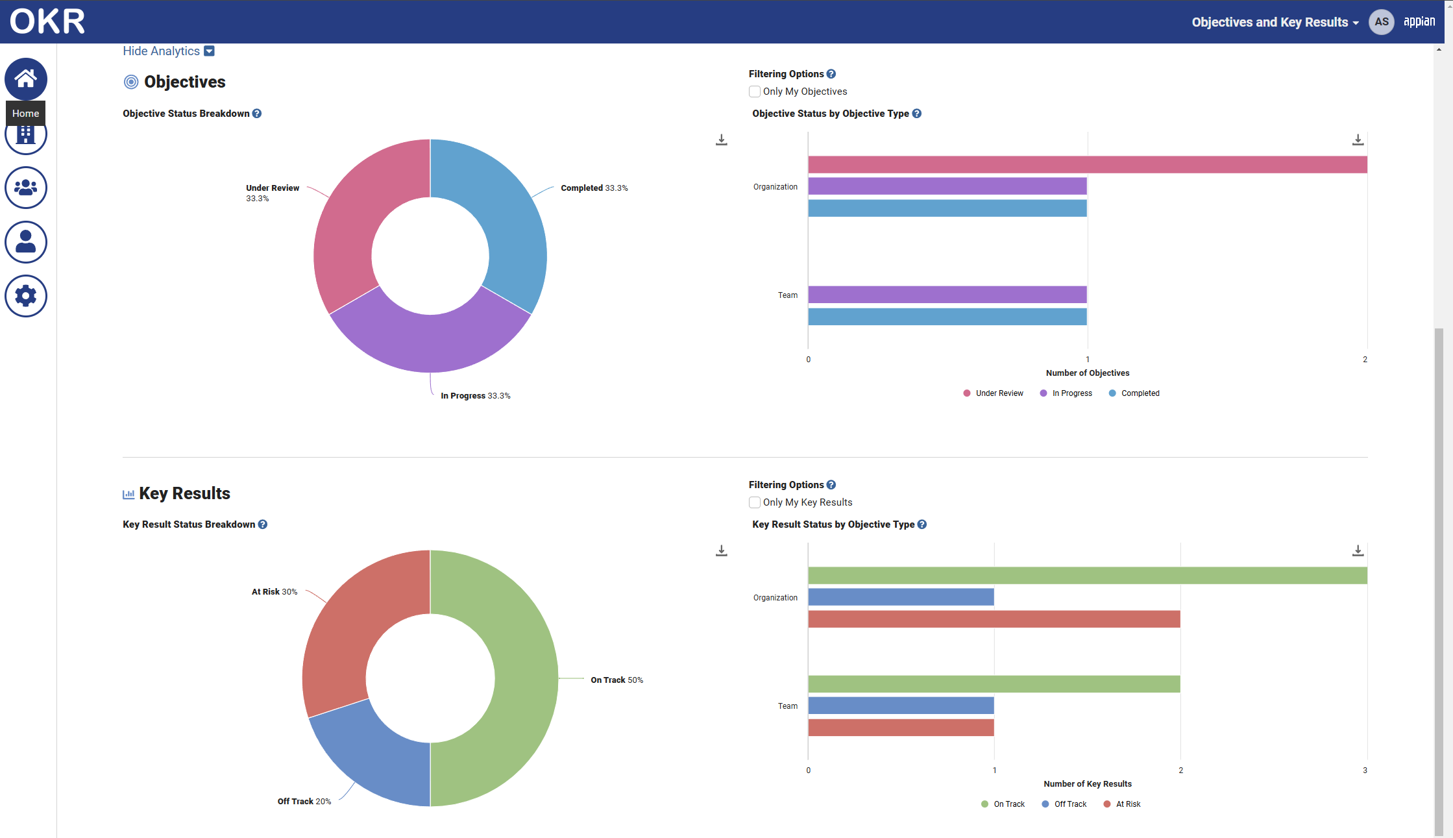Collapse analytics with Hide Analytics arrow
Image resolution: width=1453 pixels, height=838 pixels.
pos(209,51)
